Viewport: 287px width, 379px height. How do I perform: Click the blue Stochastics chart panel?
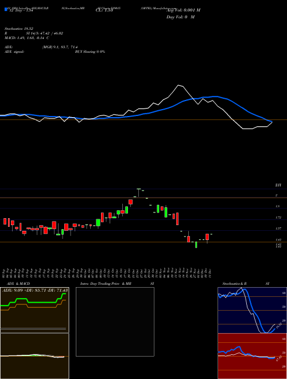pyautogui.click(x=252, y=310)
